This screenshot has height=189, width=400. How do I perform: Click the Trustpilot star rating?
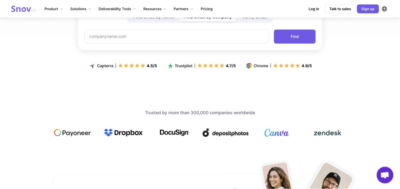[211, 66]
